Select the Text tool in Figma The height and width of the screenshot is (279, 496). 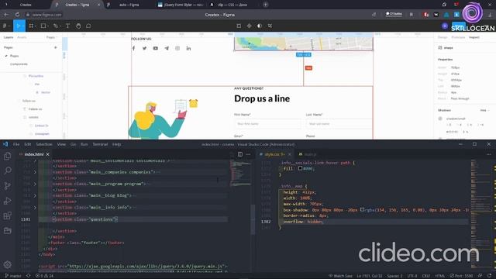click(x=67, y=26)
